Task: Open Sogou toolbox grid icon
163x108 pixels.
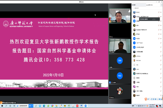Action: click(161, 99)
